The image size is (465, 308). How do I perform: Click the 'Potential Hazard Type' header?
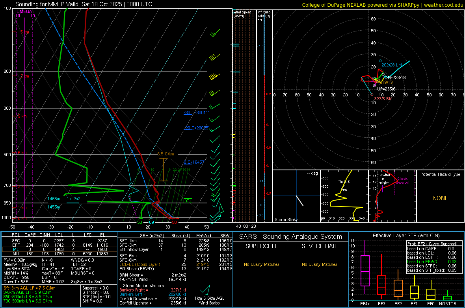click(440, 174)
